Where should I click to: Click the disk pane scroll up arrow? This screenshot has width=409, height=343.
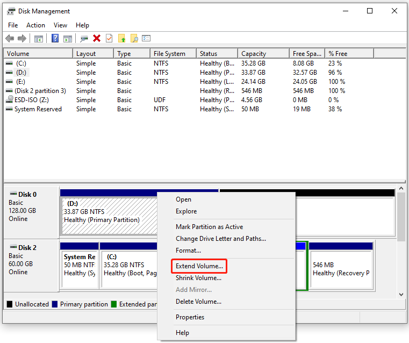(x=401, y=188)
